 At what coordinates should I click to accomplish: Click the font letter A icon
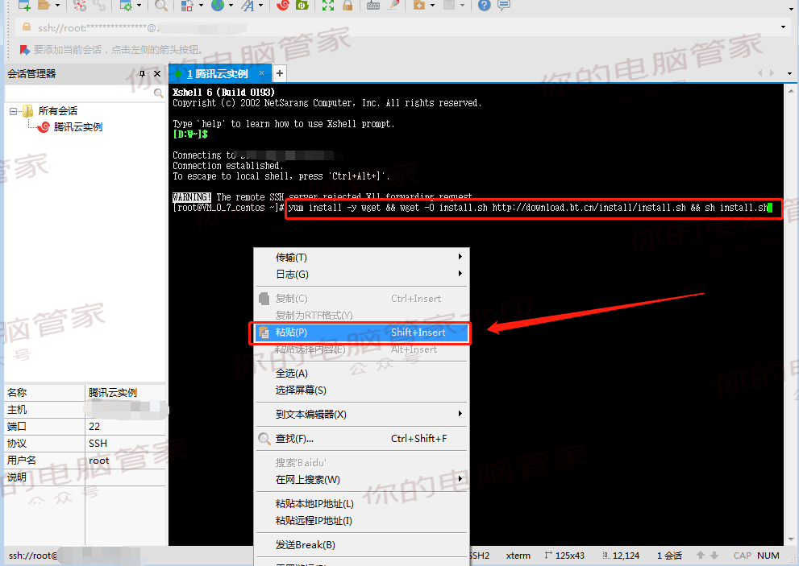pos(248,6)
